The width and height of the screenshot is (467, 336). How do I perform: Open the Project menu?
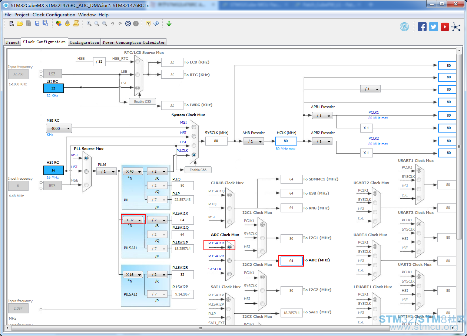[x=22, y=14]
